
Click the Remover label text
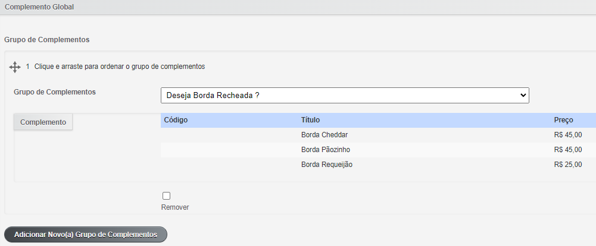pyautogui.click(x=175, y=207)
